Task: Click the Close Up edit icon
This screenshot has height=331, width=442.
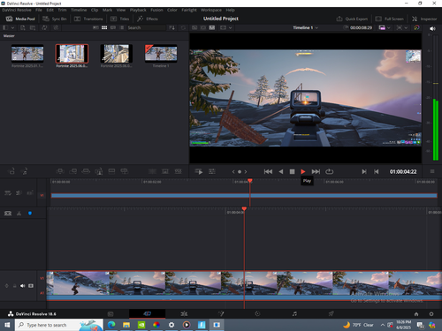Action: click(99, 171)
